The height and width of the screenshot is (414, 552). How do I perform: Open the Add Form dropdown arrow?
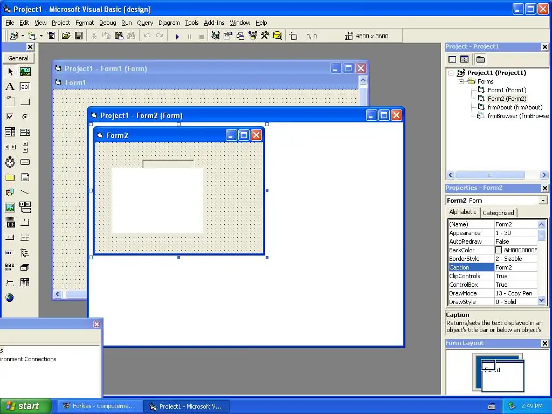[x=41, y=36]
